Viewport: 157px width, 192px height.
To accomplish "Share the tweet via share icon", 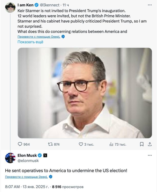I will 150,144.
